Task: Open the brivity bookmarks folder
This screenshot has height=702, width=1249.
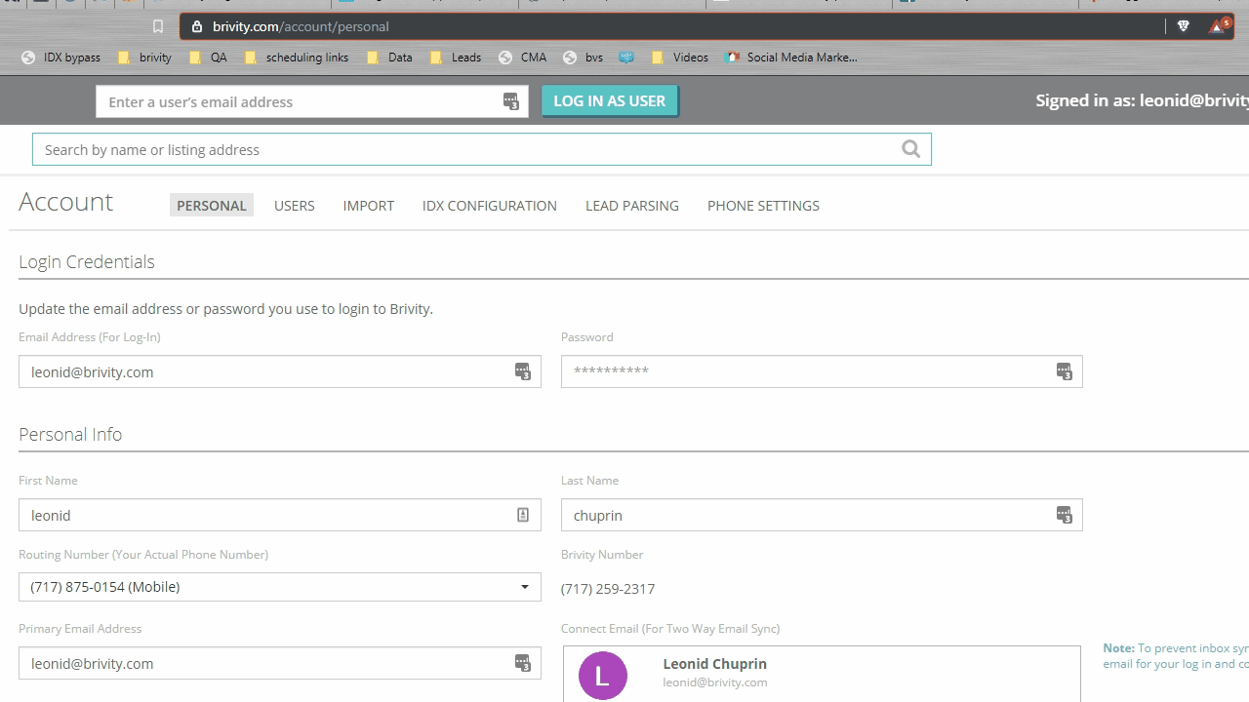Action: pyautogui.click(x=144, y=58)
